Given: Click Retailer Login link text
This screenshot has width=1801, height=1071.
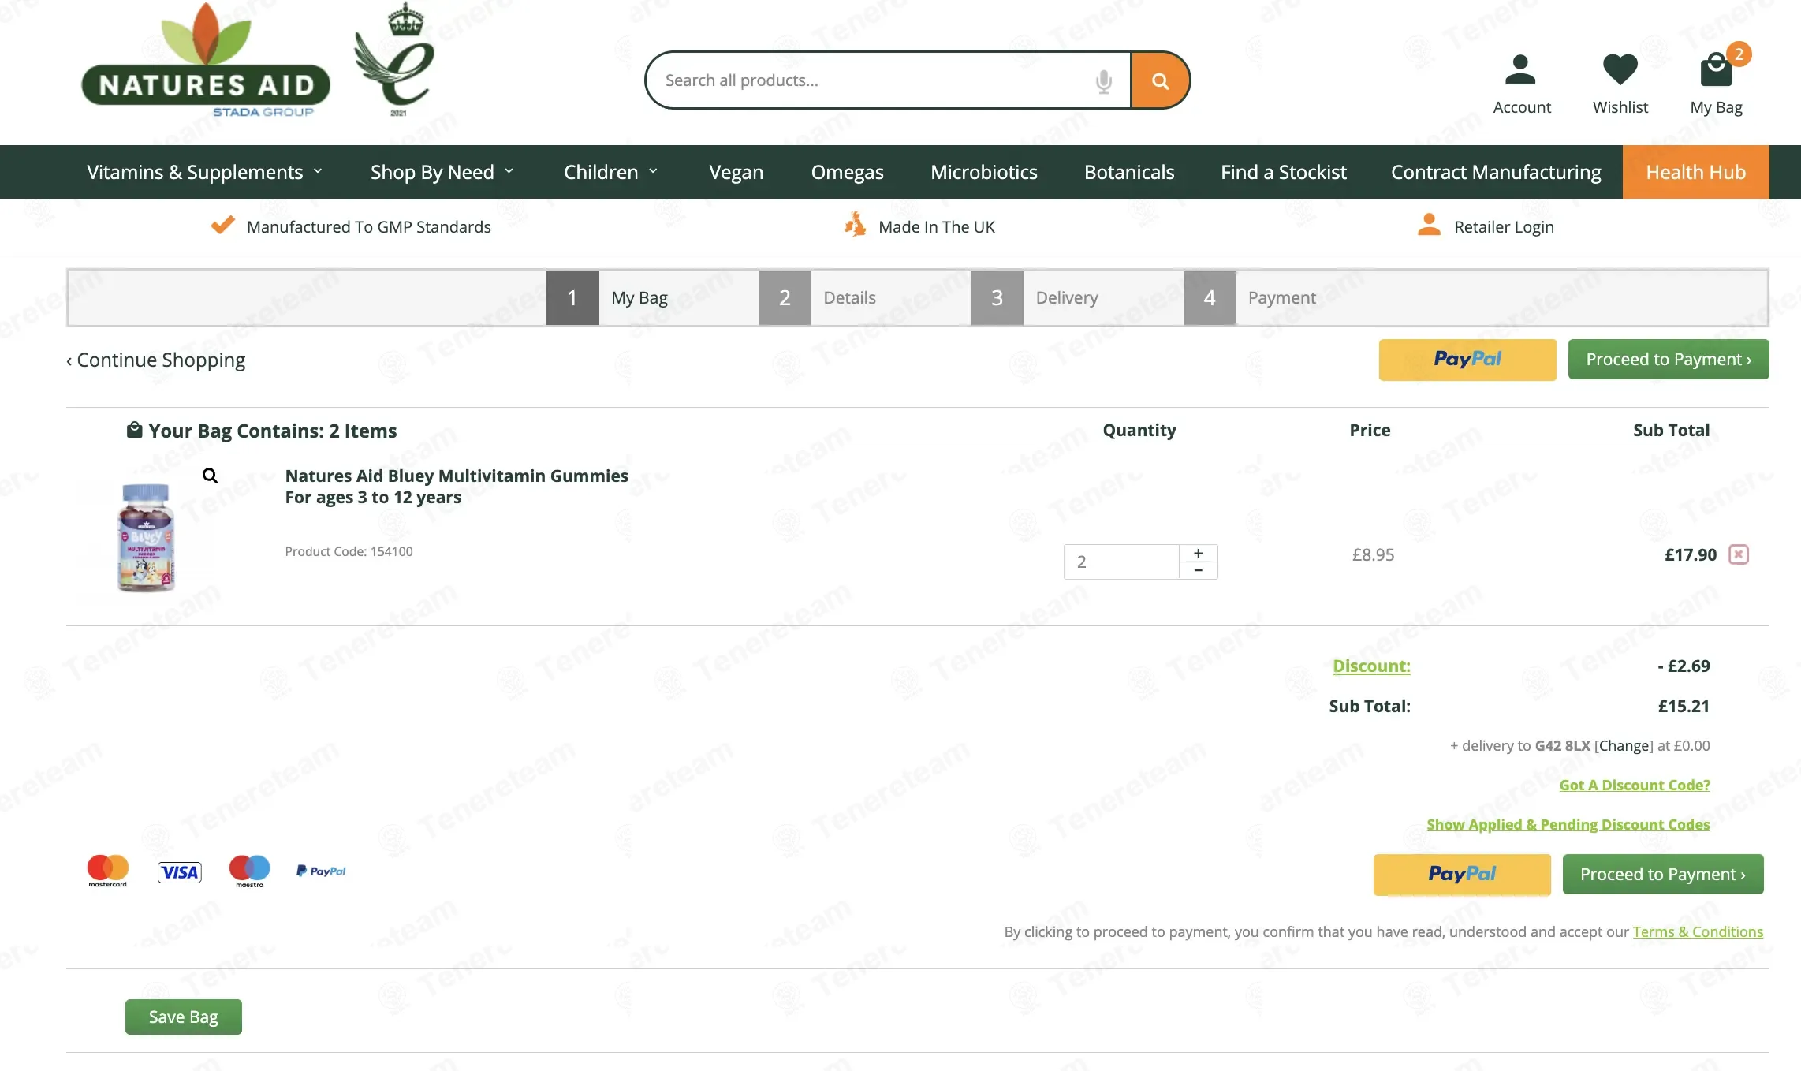Looking at the screenshot, I should [x=1504, y=226].
